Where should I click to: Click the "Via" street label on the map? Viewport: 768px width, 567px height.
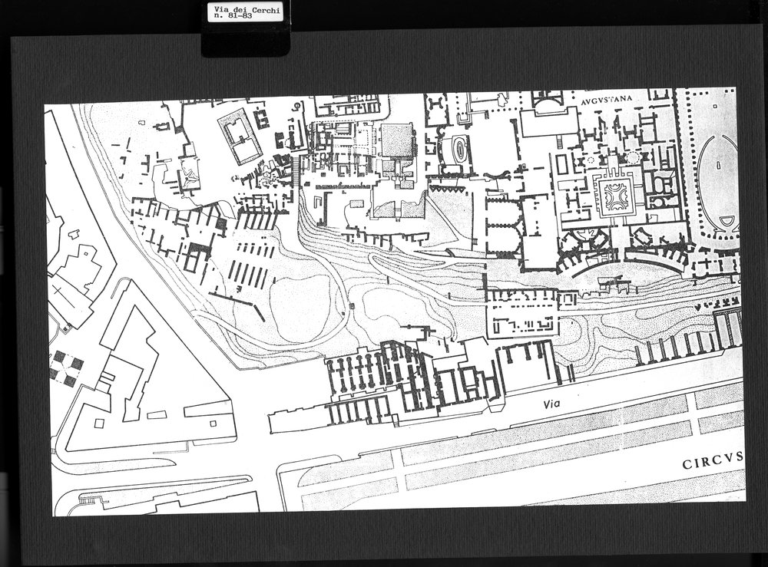(551, 404)
